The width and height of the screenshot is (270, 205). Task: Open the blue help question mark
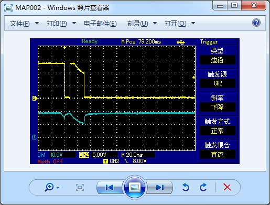click(256, 23)
